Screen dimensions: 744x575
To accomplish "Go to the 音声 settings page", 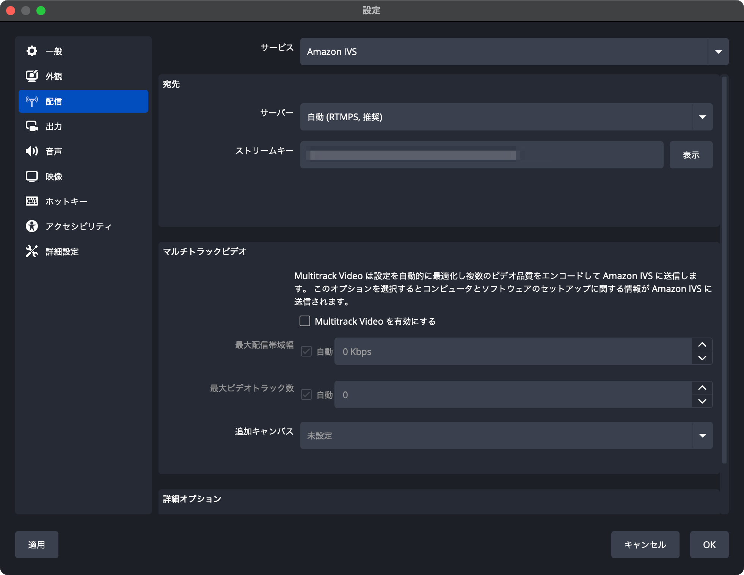I will click(83, 151).
